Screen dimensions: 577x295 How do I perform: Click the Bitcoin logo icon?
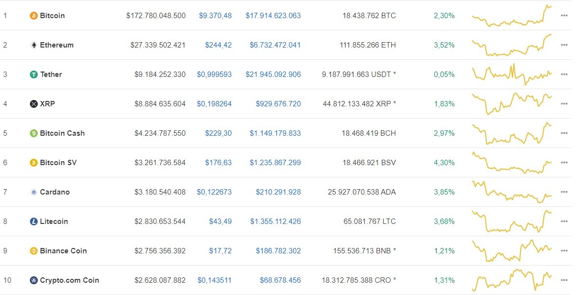pyautogui.click(x=33, y=15)
